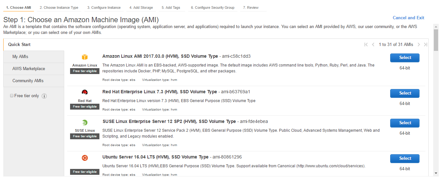Click the Cancel and Exit link
This screenshot has height=181, width=442.
coord(408,18)
